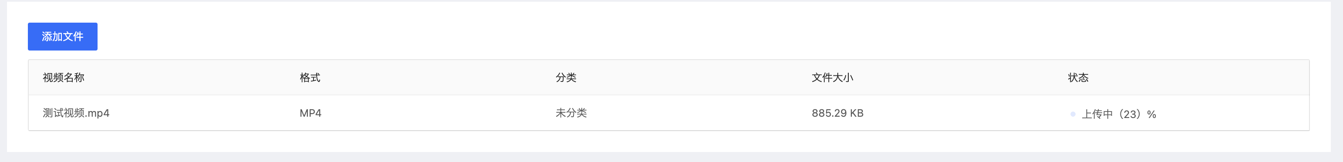
Task: Open the 测试视频.mp4 file name
Action: tap(76, 113)
